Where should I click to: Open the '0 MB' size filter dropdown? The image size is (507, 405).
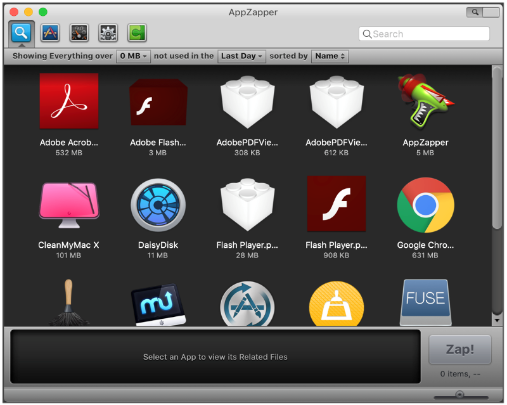(133, 56)
